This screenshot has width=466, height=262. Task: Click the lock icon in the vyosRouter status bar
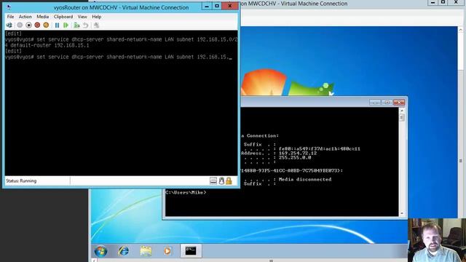(229, 181)
